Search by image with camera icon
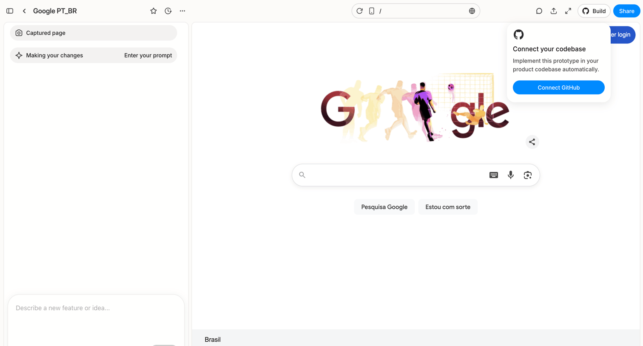This screenshot has width=643, height=346. point(528,175)
